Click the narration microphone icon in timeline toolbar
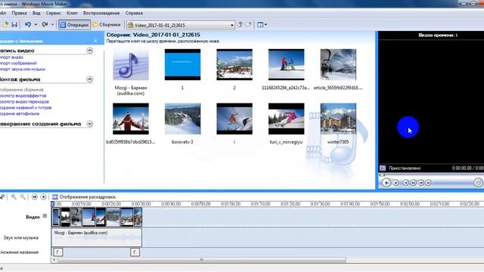 tap(2, 196)
